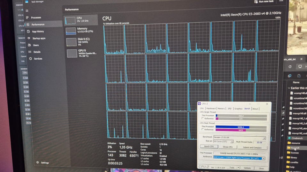Viewport: 307px width, 172px height.
Task: Enable Multi Thread Reference checkbox in CPU-Z
Action: pos(203,130)
